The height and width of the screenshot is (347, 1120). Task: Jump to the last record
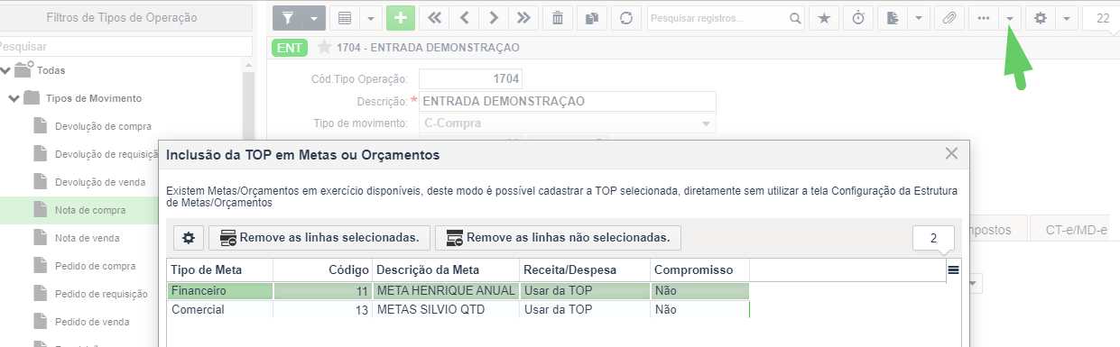point(524,17)
